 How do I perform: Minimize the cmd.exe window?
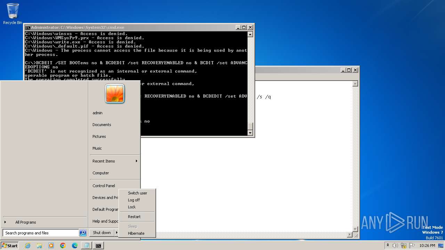tap(238, 27)
